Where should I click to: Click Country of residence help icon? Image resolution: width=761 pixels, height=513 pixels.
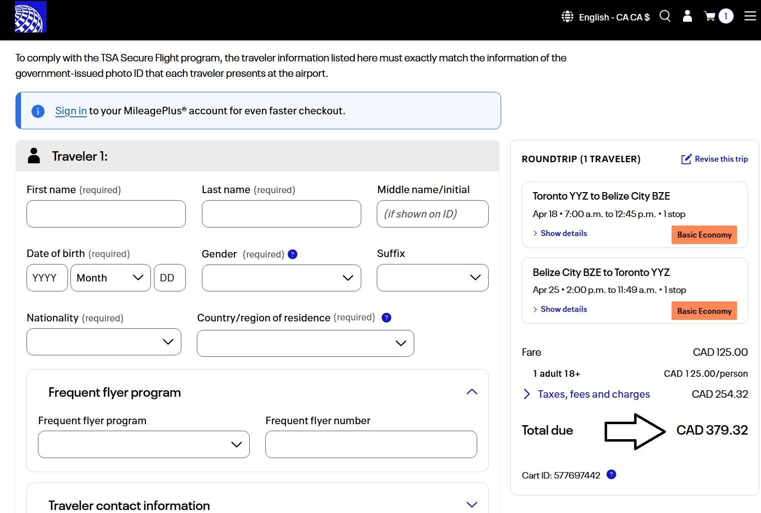[386, 318]
